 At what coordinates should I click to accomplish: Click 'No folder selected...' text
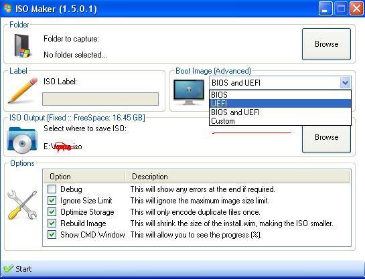tap(75, 55)
